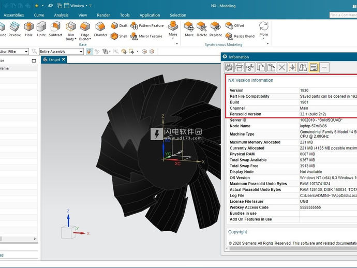
Task: Click Save As in Information window toolbar
Action: point(229,67)
